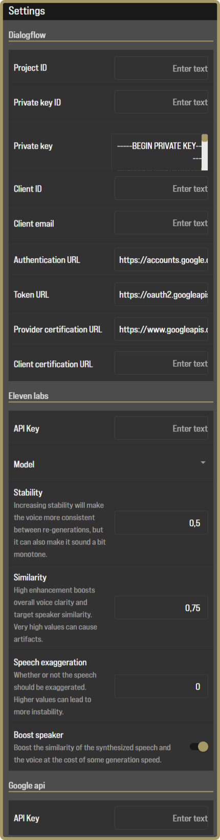The height and width of the screenshot is (840, 220).
Task: Click the Private key text area scrollbar
Action: pyautogui.click(x=205, y=152)
